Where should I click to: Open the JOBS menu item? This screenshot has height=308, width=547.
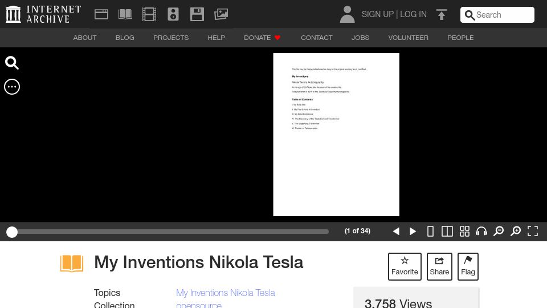pyautogui.click(x=360, y=38)
